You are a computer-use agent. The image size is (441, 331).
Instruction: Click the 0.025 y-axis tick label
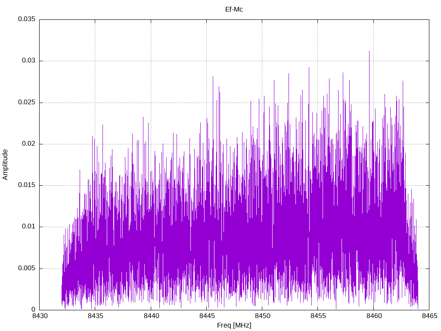point(27,102)
